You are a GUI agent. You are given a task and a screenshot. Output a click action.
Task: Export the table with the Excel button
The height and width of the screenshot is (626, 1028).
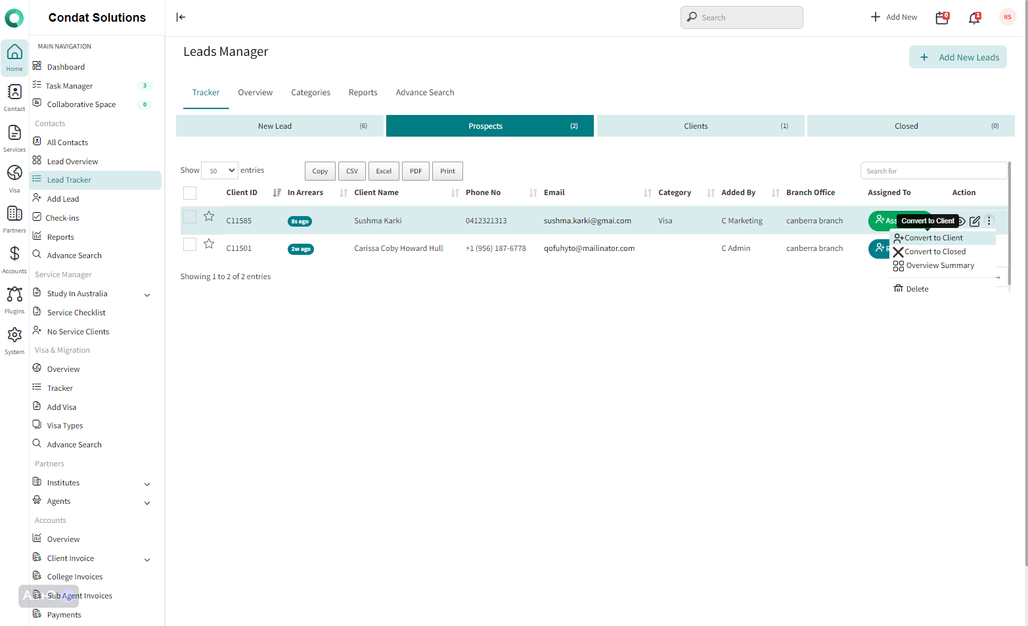pos(384,171)
